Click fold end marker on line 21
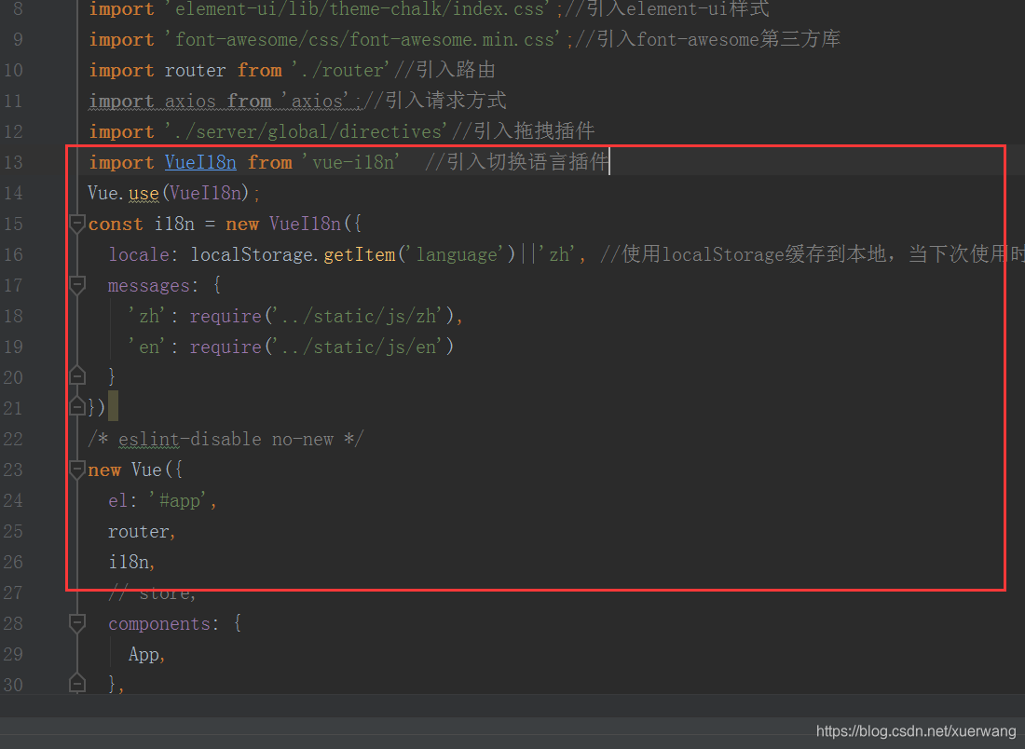Screen dimensions: 1025x749 (x=77, y=407)
